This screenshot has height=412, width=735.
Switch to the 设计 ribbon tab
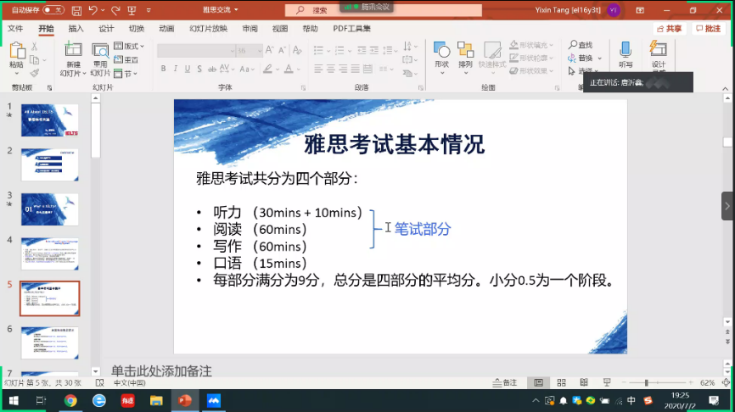(106, 29)
